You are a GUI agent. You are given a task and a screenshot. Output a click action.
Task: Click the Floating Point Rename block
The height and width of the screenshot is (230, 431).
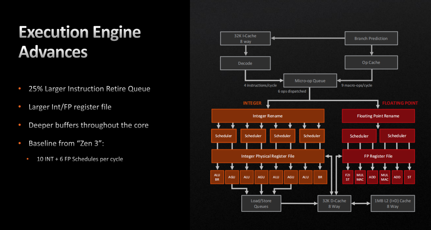point(378,116)
